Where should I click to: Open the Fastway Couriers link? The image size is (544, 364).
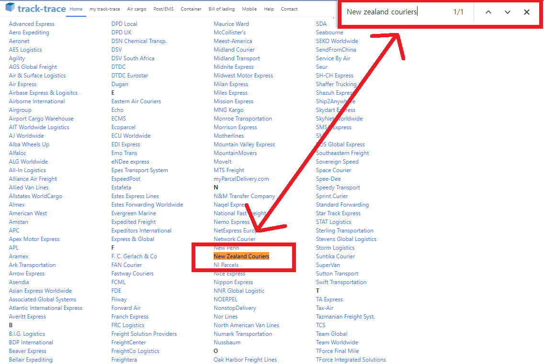coord(133,274)
